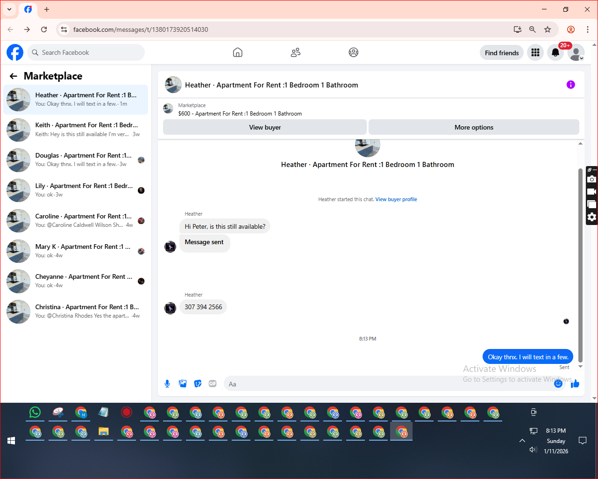Open Mary K's apartment conversation
Viewport: 598px width, 479px height.
76,251
